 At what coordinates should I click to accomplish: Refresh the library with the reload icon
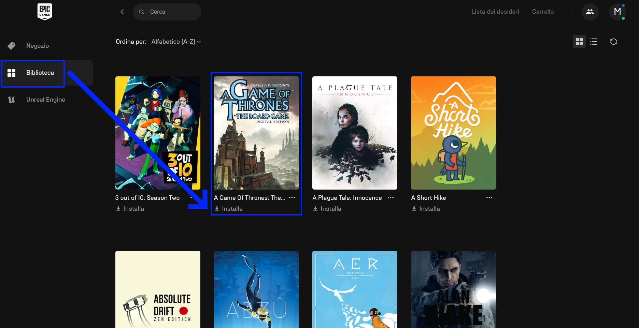click(613, 42)
